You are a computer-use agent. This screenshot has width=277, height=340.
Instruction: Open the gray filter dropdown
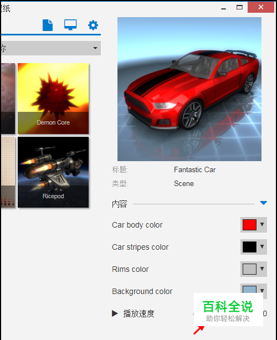[51, 48]
